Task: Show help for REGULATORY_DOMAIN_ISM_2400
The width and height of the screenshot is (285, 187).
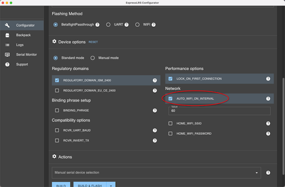Action: point(155,80)
